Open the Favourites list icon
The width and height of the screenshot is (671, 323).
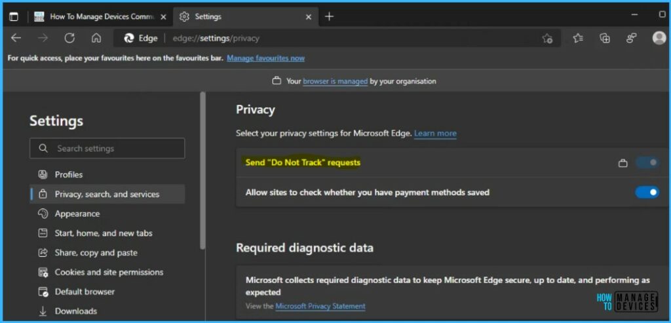tap(578, 38)
